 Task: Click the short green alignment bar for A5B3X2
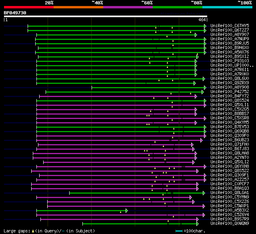pyautogui.click(x=81, y=211)
